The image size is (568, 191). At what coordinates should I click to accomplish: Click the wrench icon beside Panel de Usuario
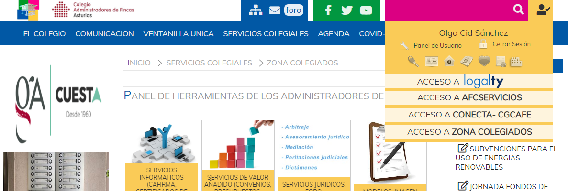[x=404, y=45]
